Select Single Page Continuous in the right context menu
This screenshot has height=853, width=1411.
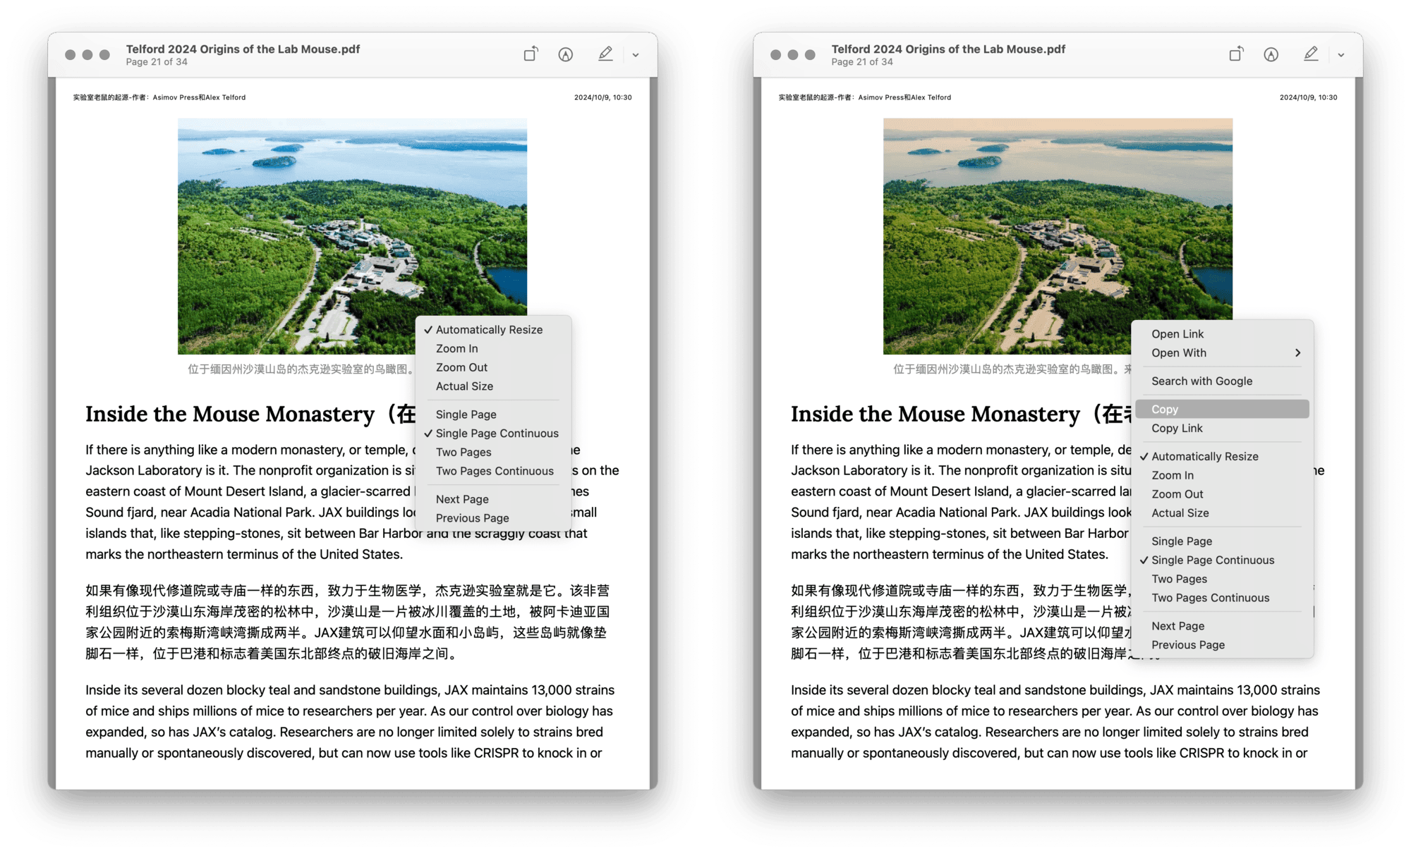click(x=1222, y=560)
